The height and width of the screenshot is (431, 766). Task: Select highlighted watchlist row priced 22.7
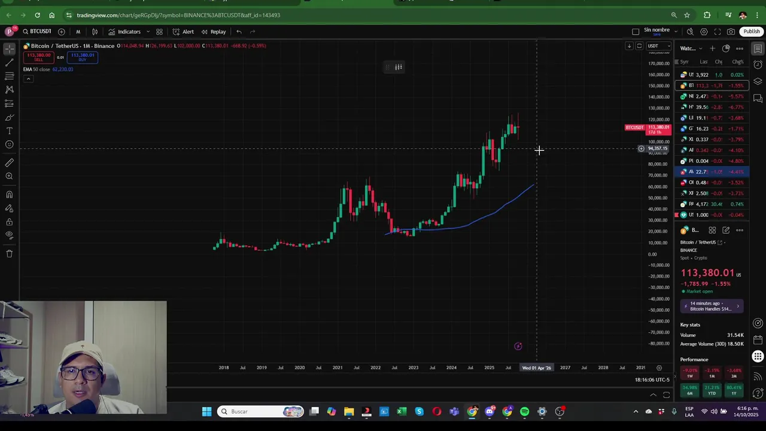[x=712, y=172]
